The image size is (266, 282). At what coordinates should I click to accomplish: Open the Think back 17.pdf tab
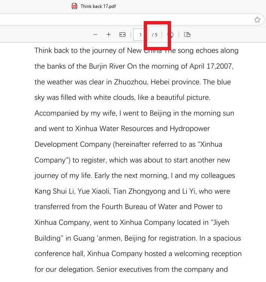94,6
